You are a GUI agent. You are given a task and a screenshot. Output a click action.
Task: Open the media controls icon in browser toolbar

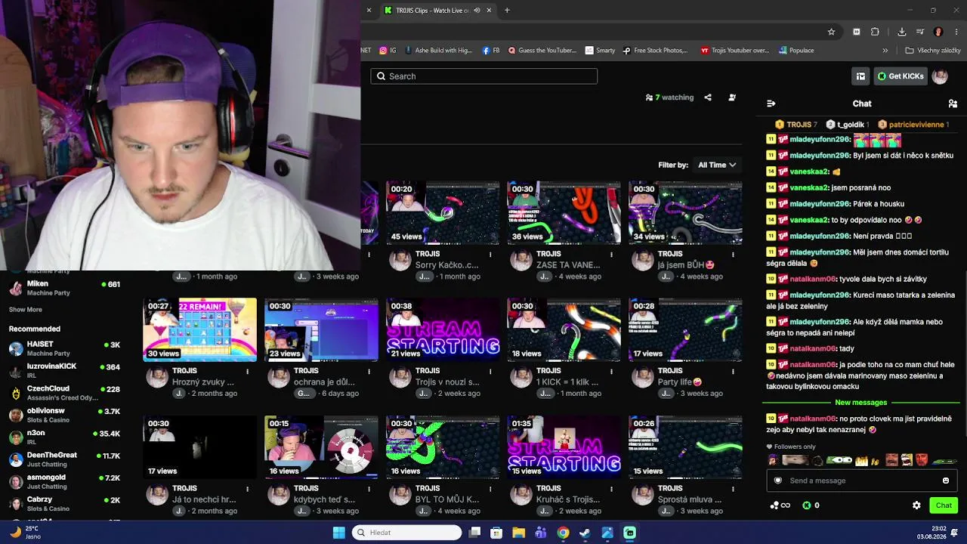919,32
